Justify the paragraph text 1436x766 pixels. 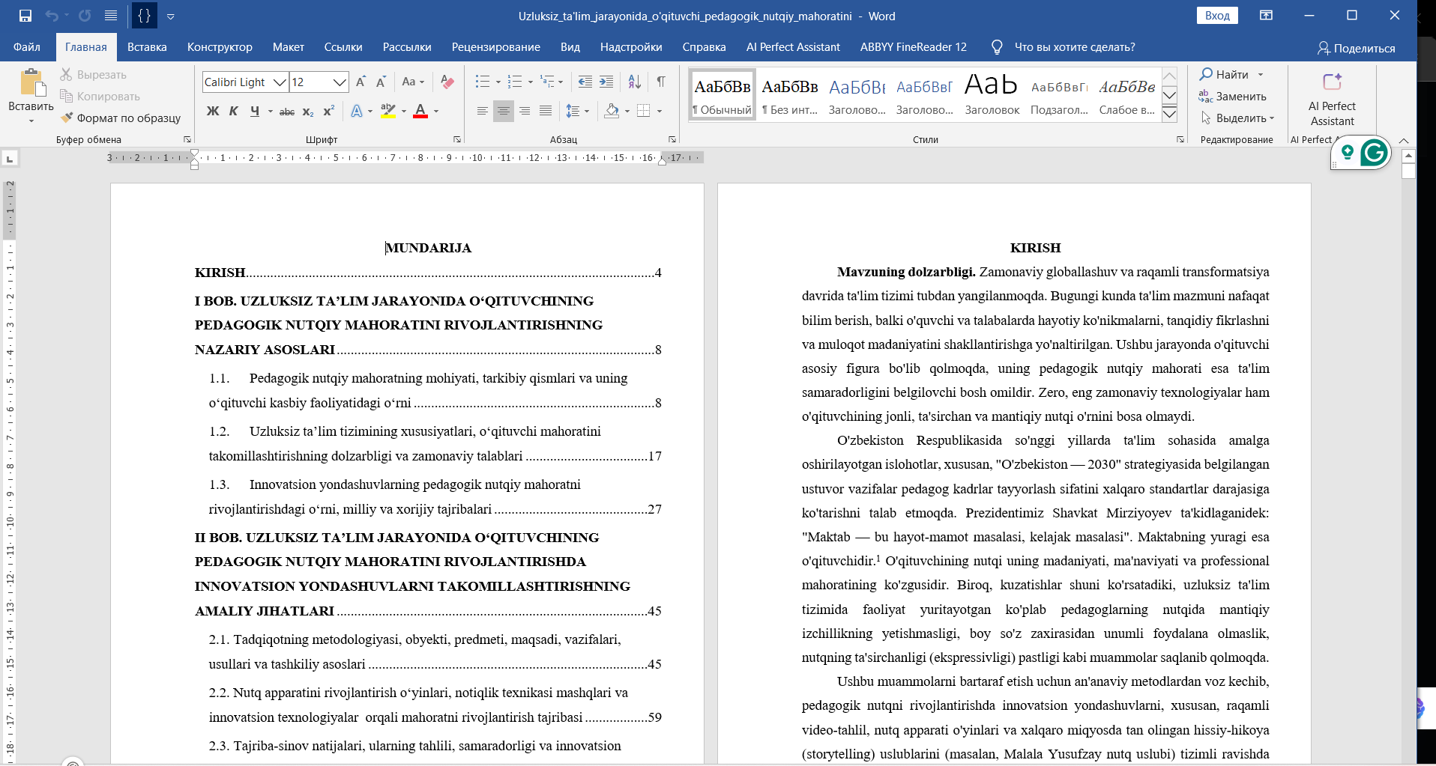(x=546, y=111)
